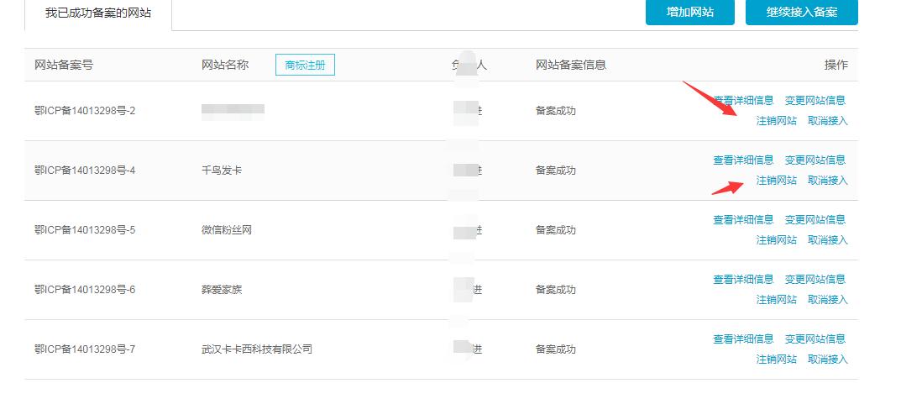Click 变更网站信息 for 鄂ICP备14013298号-2
Screen dimensions: 901x420
(815, 101)
